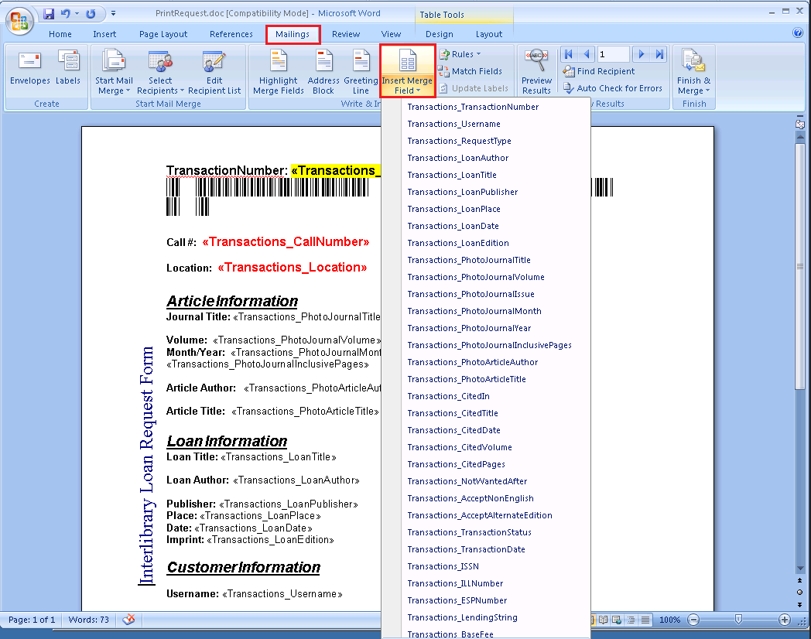
Task: Switch to Draft view in status bar
Action: coord(645,620)
